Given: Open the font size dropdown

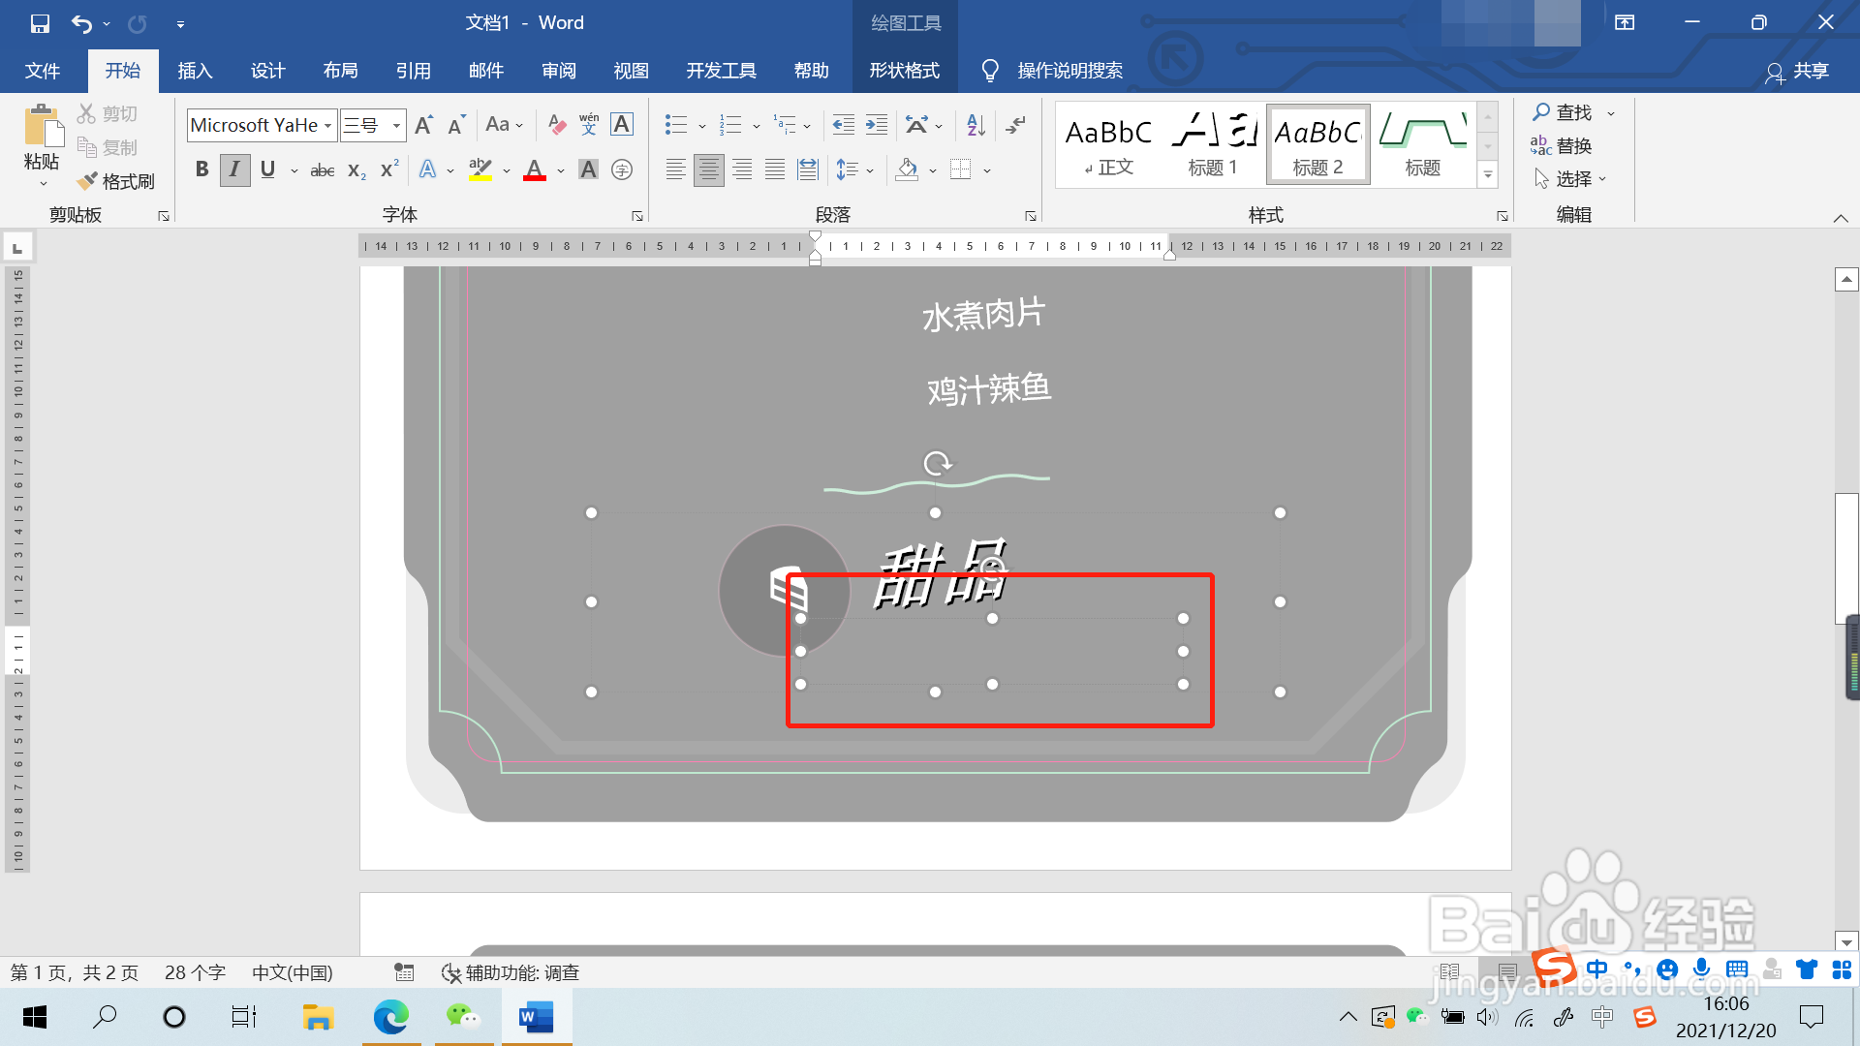Looking at the screenshot, I should [x=396, y=126].
